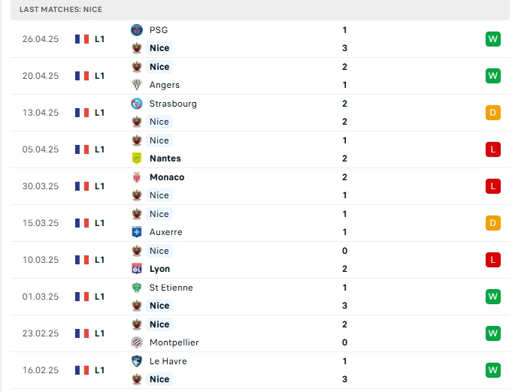515x392 pixels.
Task: Click the D result badge for Strasbourg match
Action: [492, 113]
